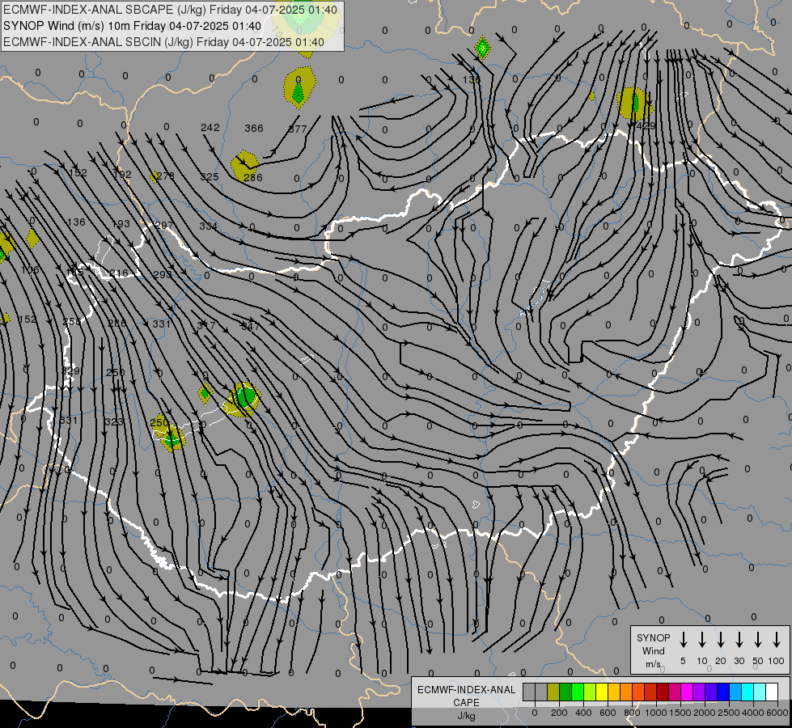The height and width of the screenshot is (728, 792).
Task: Pick the maroon dark red legend swatch
Action: tap(663, 692)
